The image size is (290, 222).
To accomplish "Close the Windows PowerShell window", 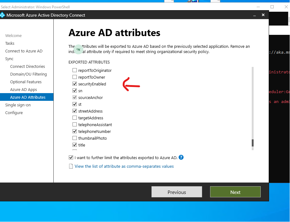I will (286, 7).
